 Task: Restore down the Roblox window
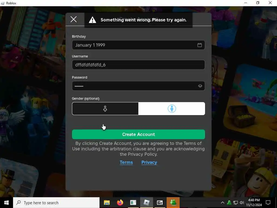pyautogui.click(x=258, y=3)
